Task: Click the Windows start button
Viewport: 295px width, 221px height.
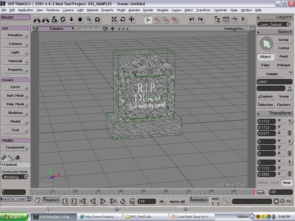Action: tap(14, 217)
